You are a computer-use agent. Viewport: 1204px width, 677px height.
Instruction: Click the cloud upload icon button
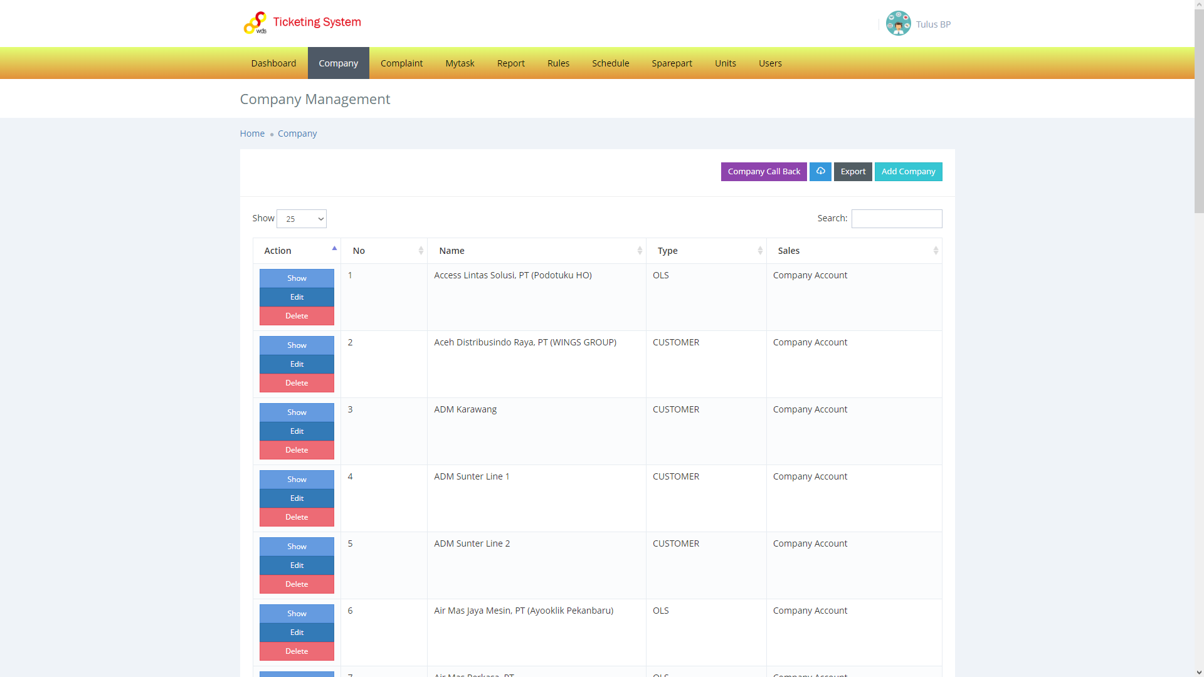point(820,172)
